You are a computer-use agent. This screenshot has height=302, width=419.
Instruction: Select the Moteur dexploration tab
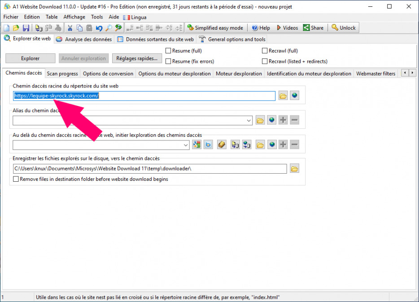(239, 74)
